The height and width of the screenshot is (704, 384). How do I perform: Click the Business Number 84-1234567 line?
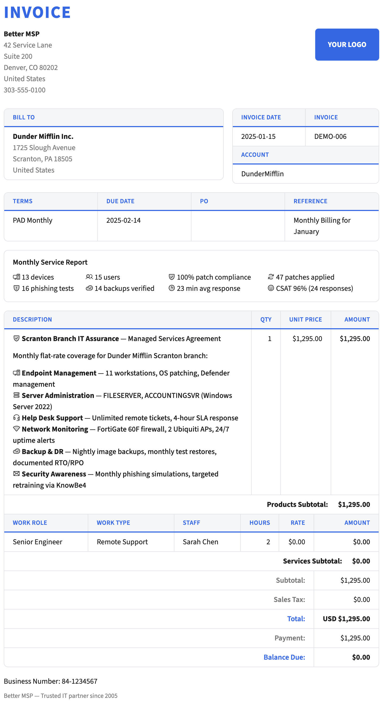(50, 681)
